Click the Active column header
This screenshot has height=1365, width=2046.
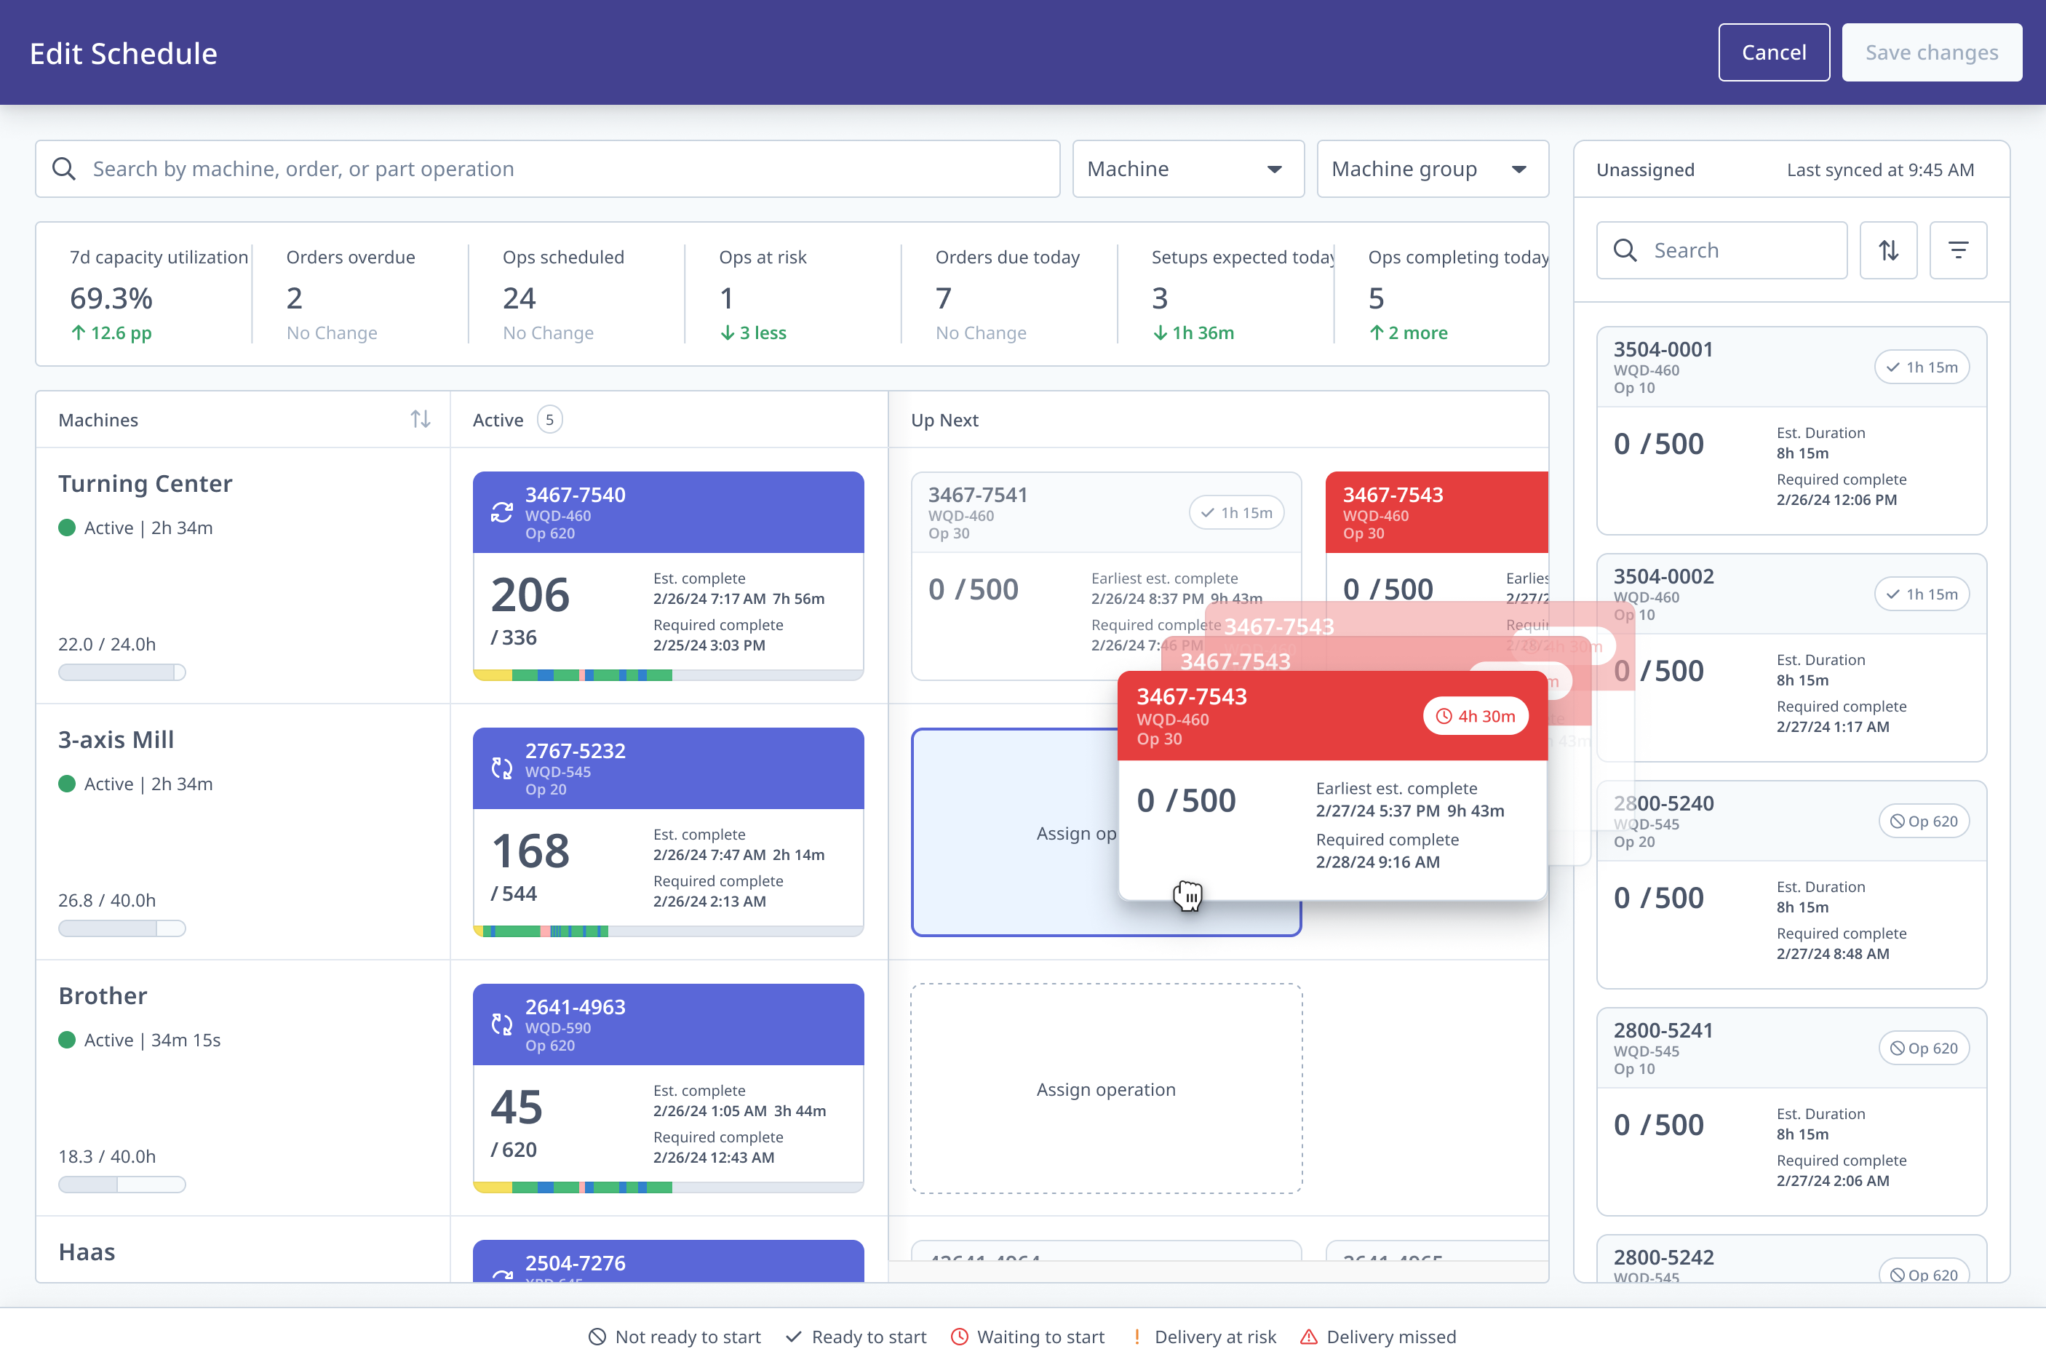(498, 420)
